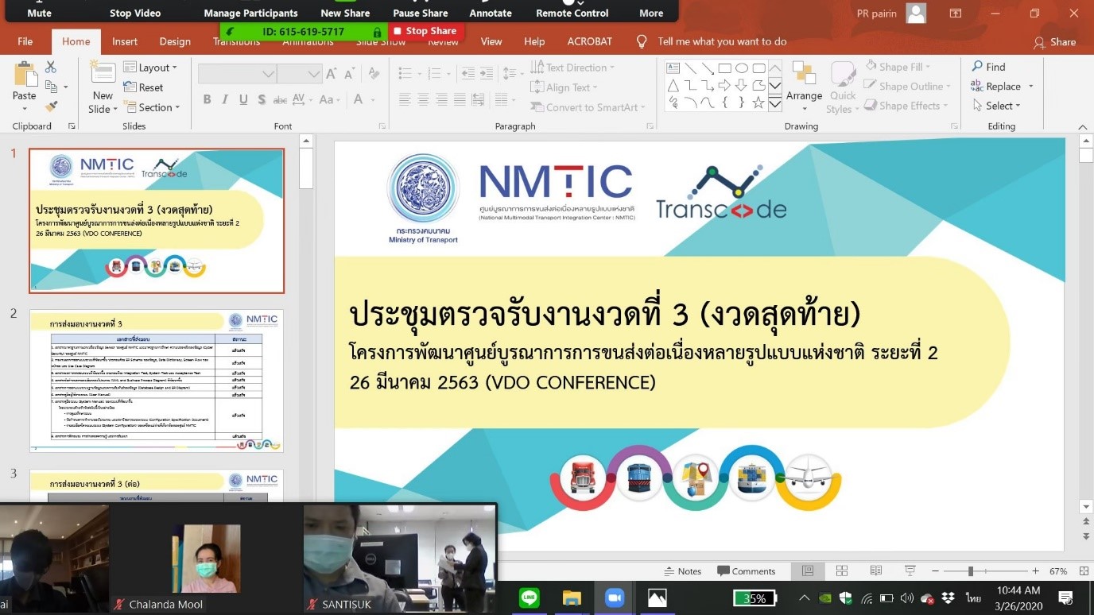The width and height of the screenshot is (1094, 615).
Task: Align text to the left
Action: 405,99
